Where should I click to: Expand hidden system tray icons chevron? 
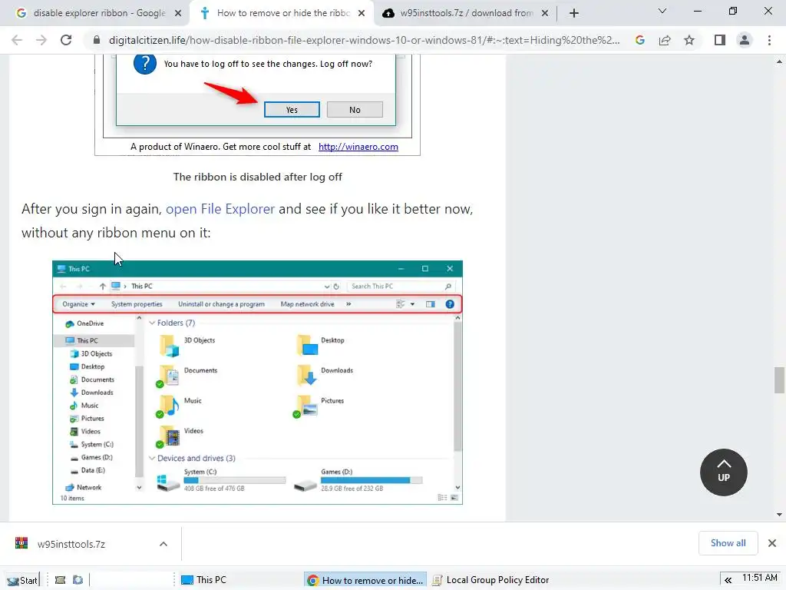coord(728,580)
